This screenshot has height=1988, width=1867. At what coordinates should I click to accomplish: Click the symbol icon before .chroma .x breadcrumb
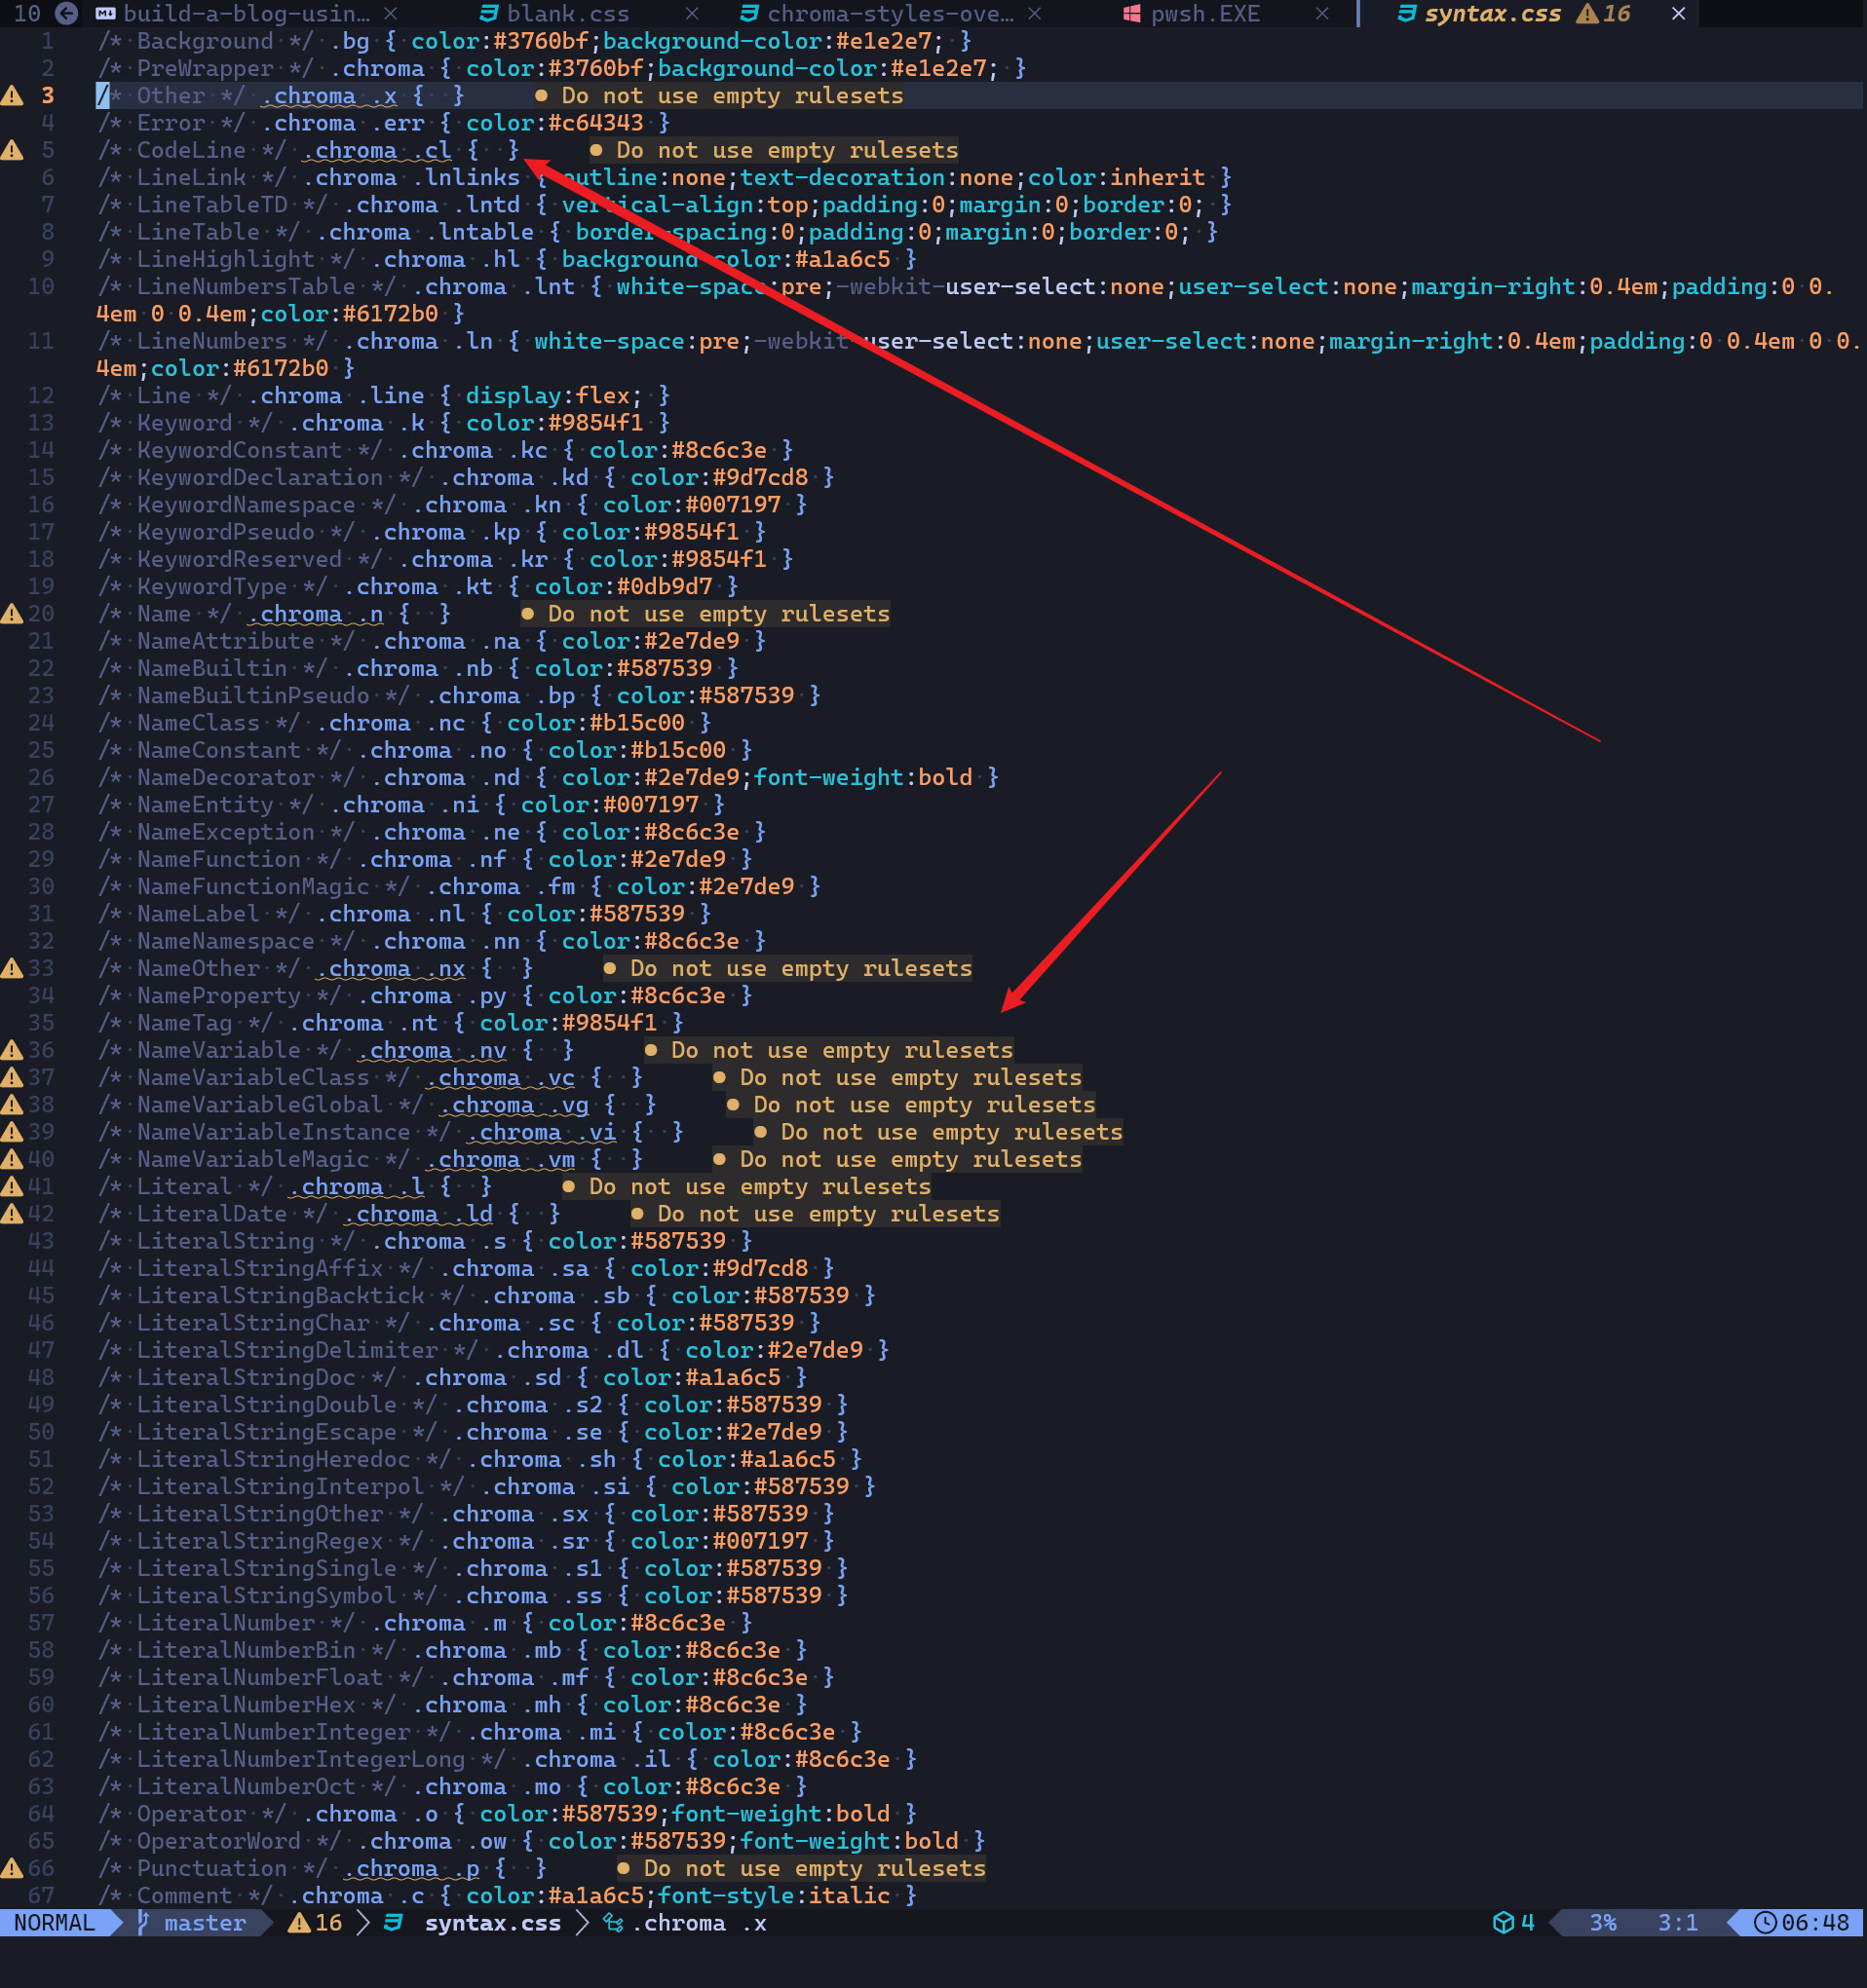(x=613, y=1923)
